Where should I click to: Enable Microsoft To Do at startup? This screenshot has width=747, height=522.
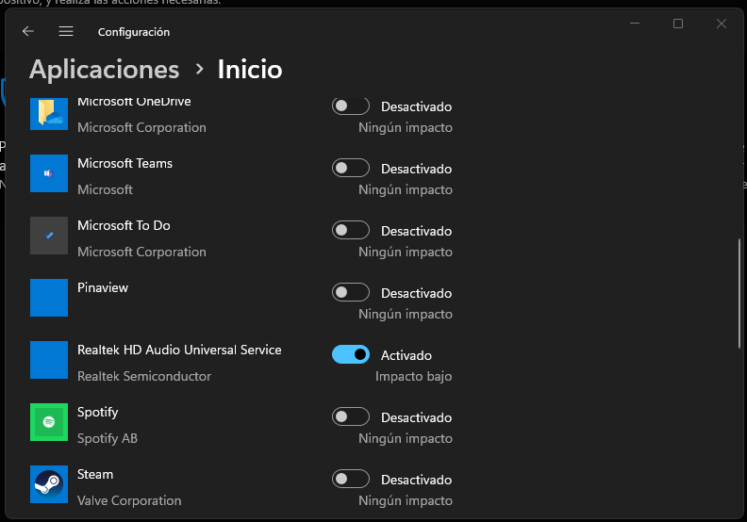pos(351,230)
